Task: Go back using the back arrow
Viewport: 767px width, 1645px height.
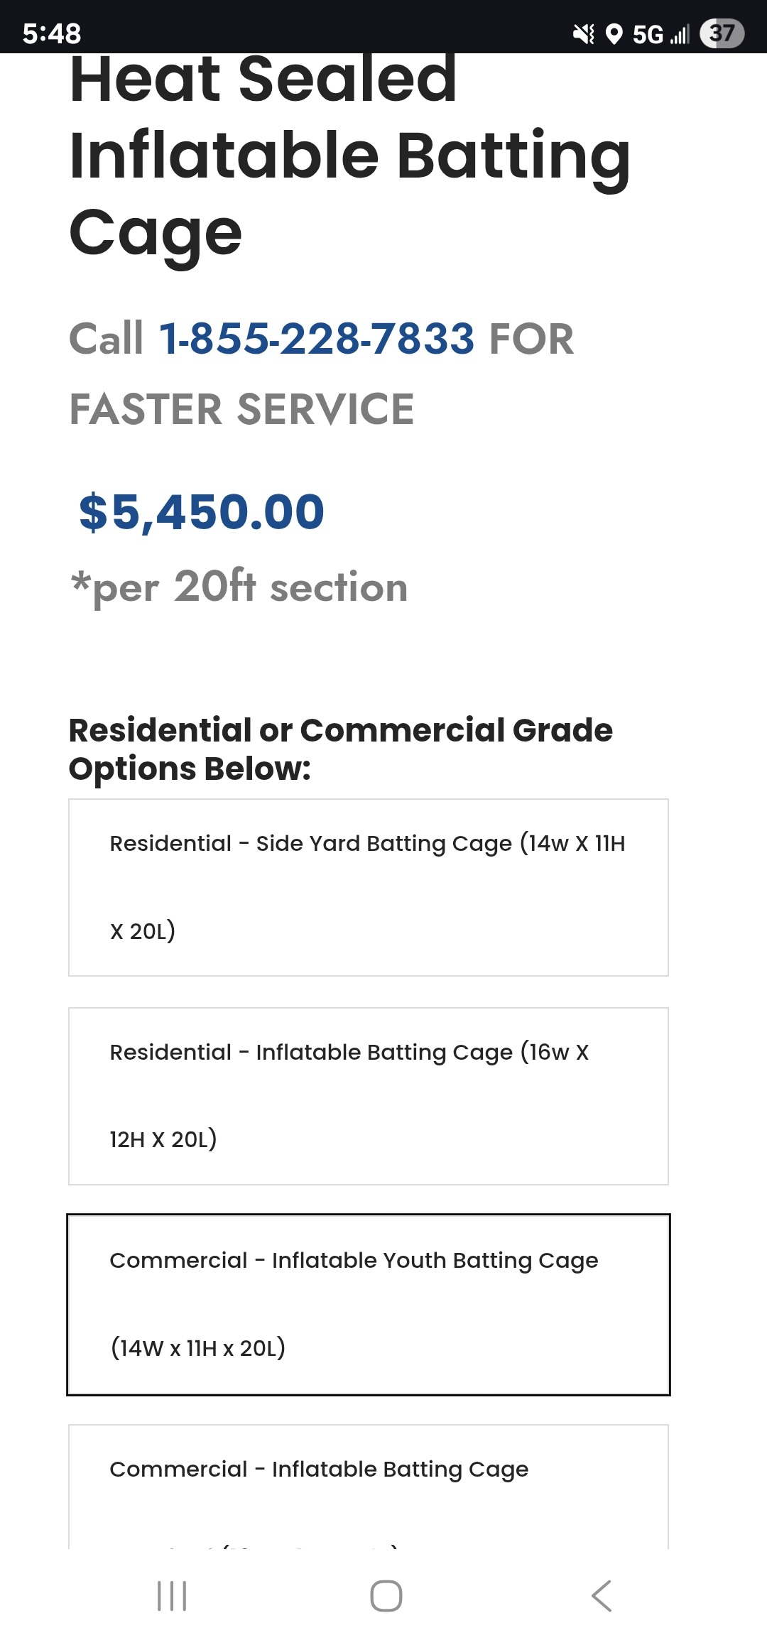Action: (601, 1596)
